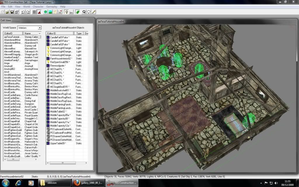Sort cell list by EditorID column header
299x187 pixels.
pos(13,34)
